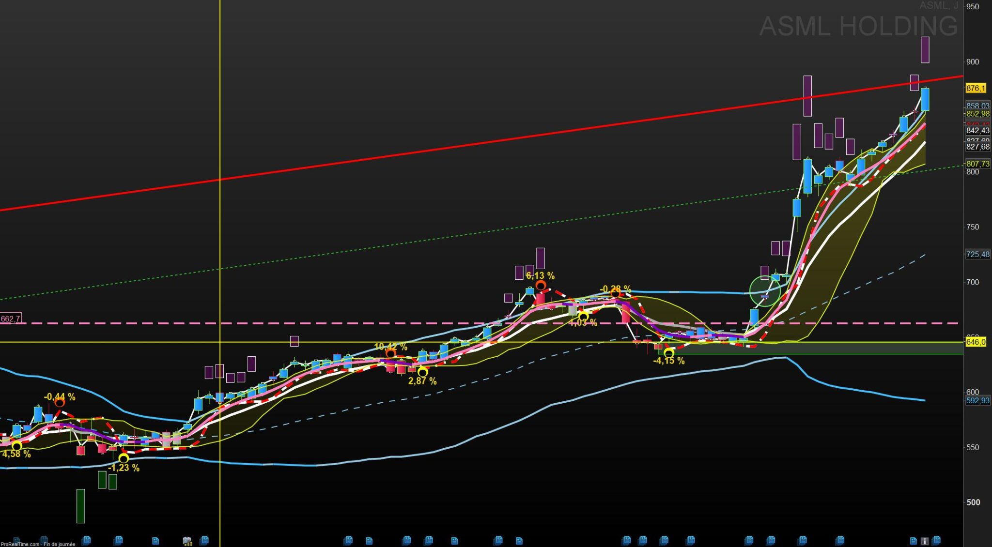
Task: Click the calendar dividend event icon
Action: [x=187, y=541]
